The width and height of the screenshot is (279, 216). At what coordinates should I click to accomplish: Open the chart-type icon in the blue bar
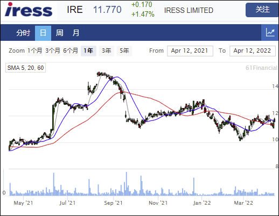tap(270, 33)
